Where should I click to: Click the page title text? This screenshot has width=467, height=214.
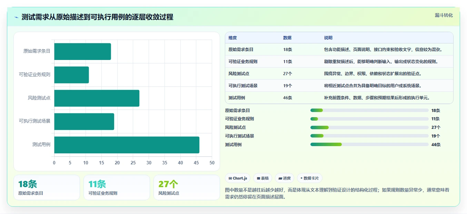[x=97, y=17]
